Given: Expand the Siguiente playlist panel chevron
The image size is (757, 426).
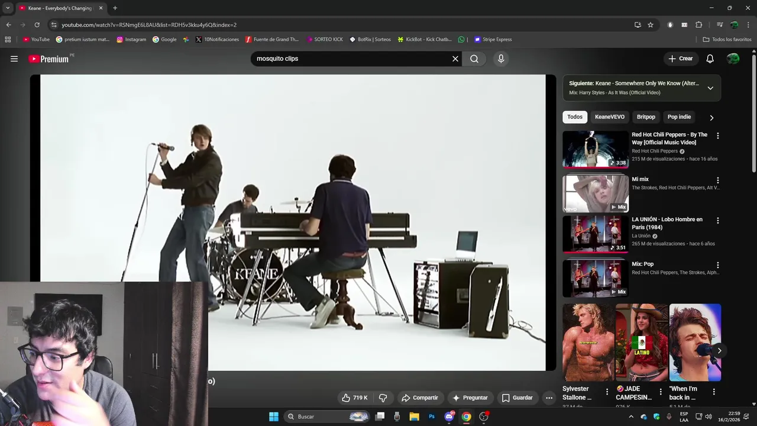Looking at the screenshot, I should pyautogui.click(x=710, y=88).
